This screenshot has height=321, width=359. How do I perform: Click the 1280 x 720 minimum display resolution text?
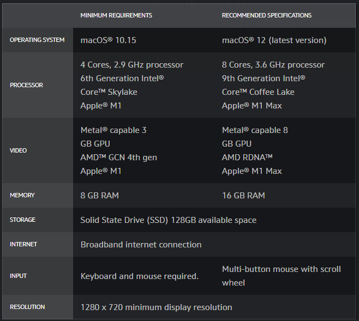tap(156, 307)
